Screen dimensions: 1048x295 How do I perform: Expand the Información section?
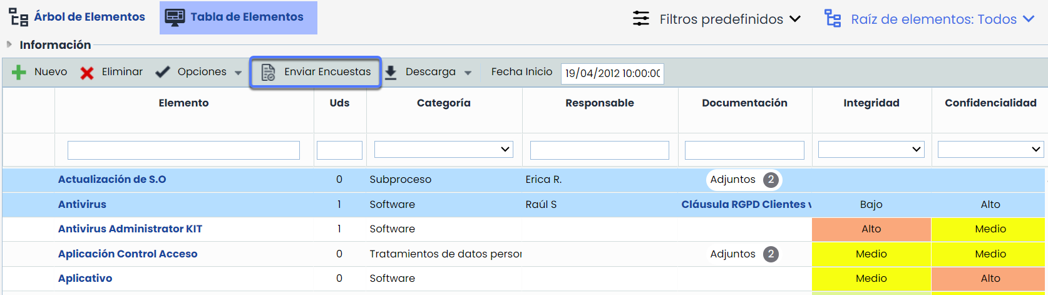pos(9,44)
